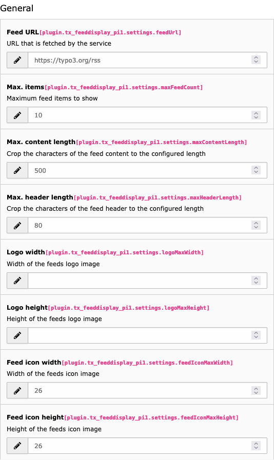Image resolution: width=274 pixels, height=460 pixels.
Task: Click the pencil edit icon for Max. items
Action: coord(17,115)
